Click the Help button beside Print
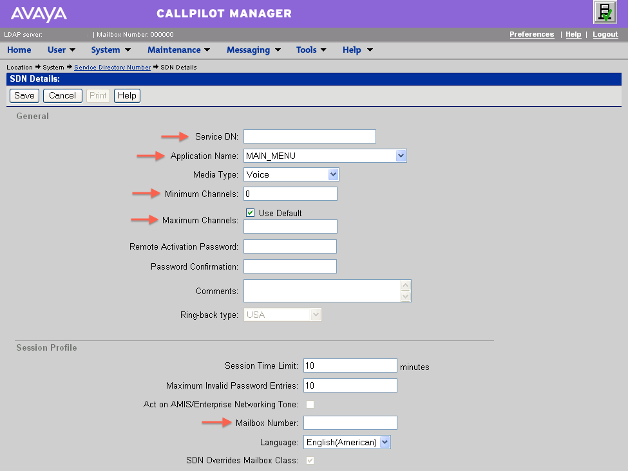The image size is (628, 471). pos(127,96)
